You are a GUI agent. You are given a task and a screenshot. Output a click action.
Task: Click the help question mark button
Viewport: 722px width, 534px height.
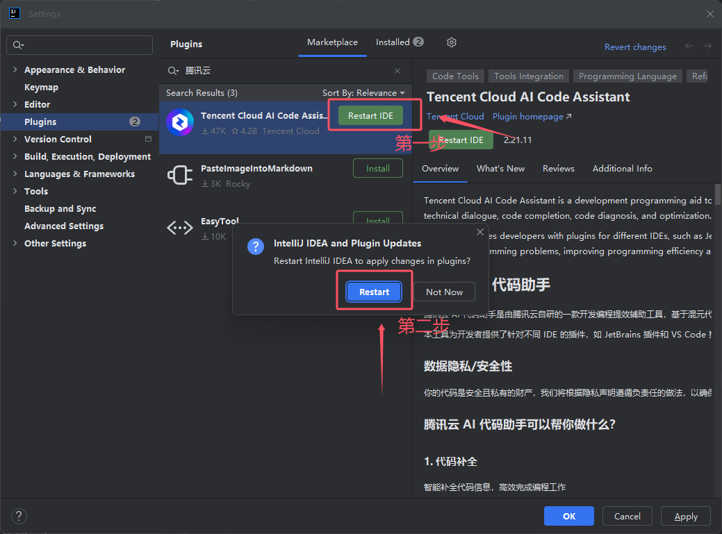pos(19,516)
